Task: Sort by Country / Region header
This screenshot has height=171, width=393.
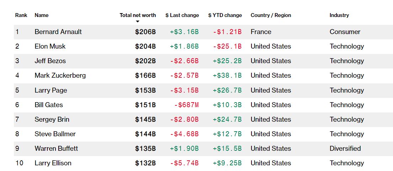Action: (271, 15)
